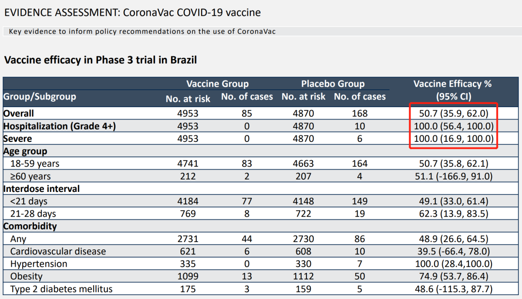Select Vaccine Efficacy % (95% CI) header

(x=453, y=90)
